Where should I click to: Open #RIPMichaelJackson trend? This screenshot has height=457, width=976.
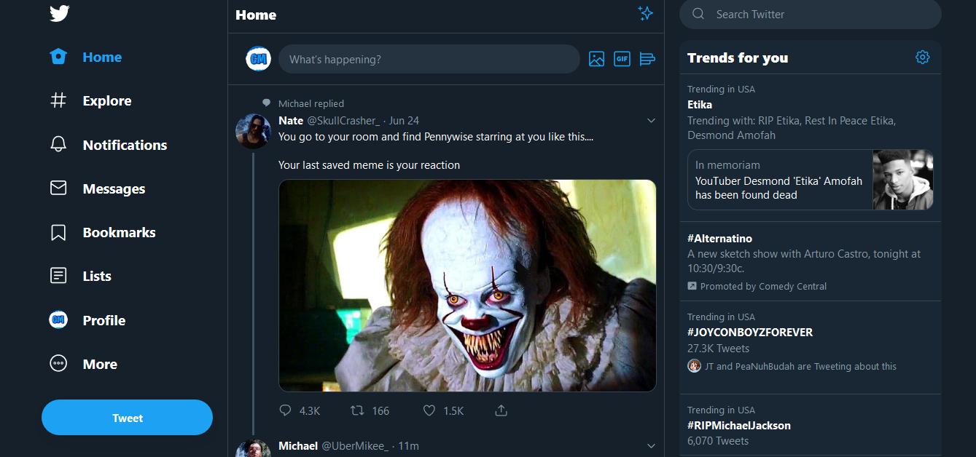coord(739,426)
